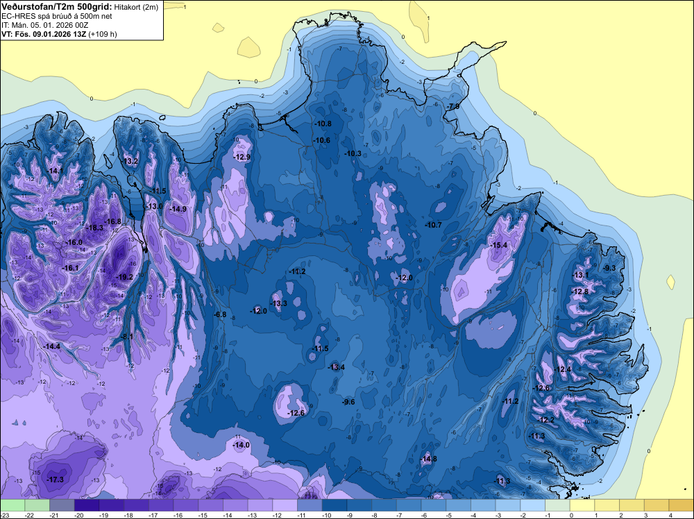Click the 'IT: Mán. 05. 01. 2026 00Z' line
Screen dimensions: 694x519
(44, 25)
